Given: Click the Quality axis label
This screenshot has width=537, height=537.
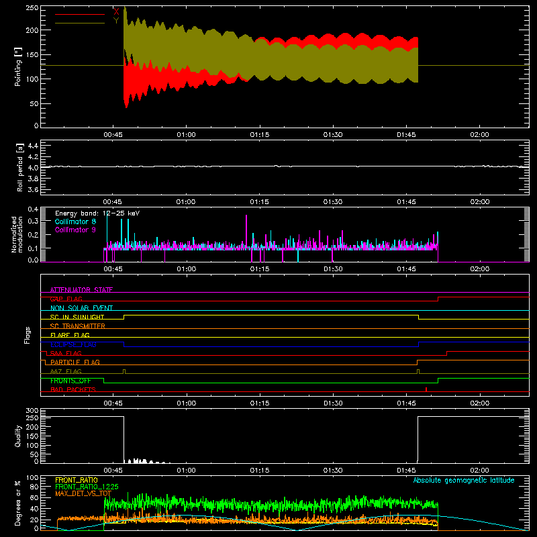Looking at the screenshot, I should (18, 436).
